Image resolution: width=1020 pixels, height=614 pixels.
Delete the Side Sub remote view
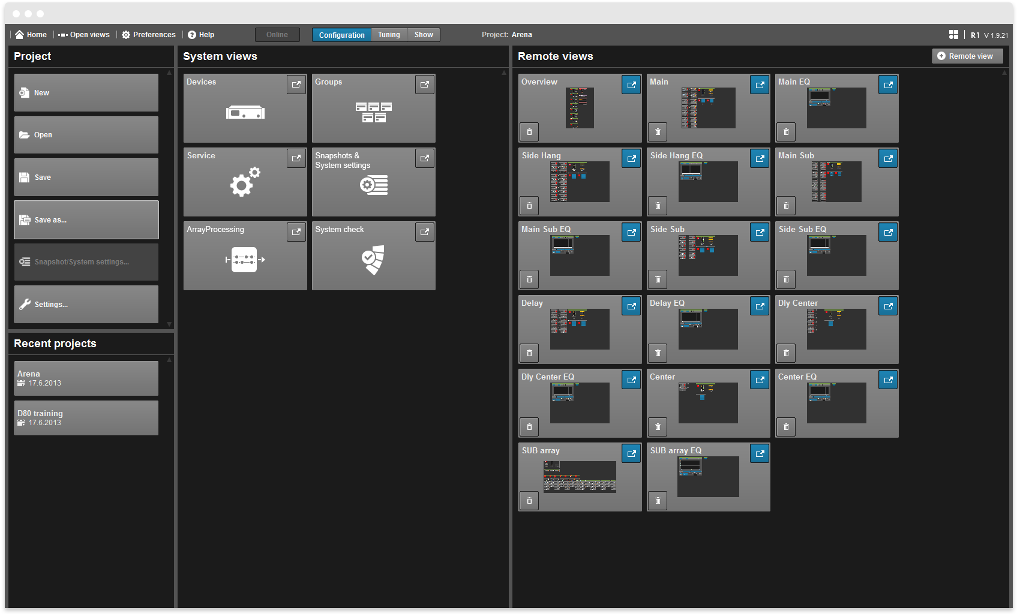658,279
